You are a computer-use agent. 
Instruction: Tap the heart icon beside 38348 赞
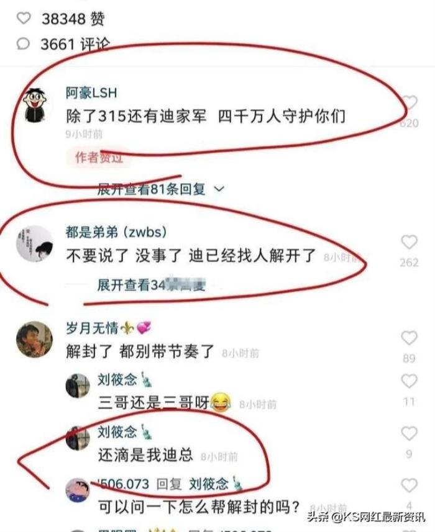click(x=24, y=18)
